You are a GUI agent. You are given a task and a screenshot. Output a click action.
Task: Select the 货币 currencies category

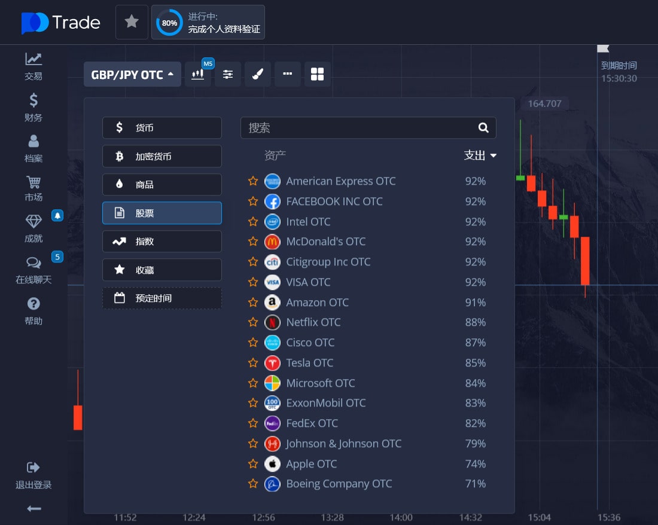tap(162, 127)
